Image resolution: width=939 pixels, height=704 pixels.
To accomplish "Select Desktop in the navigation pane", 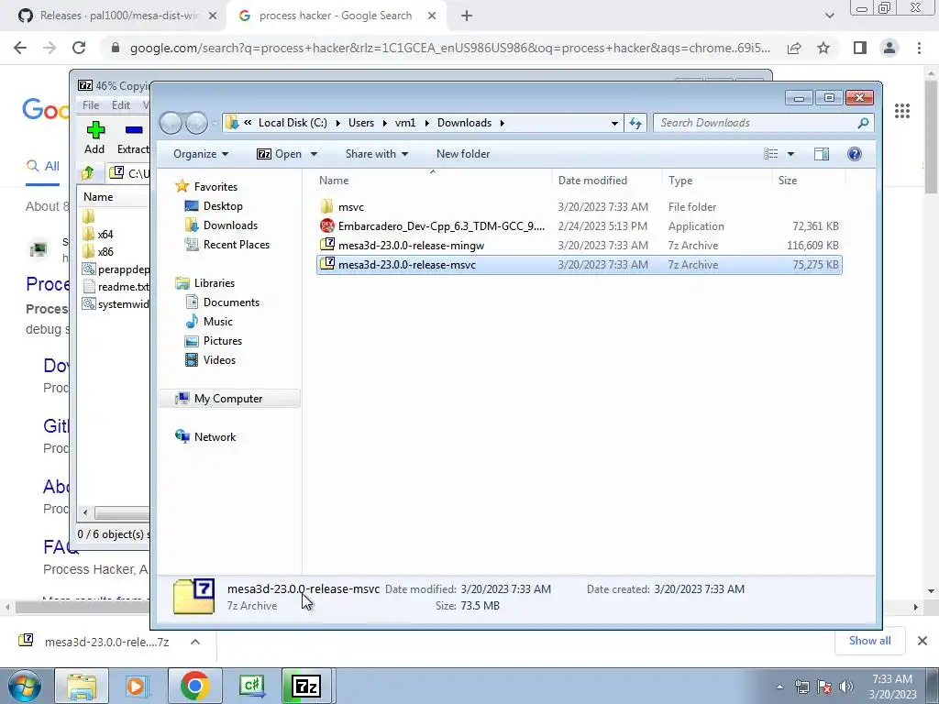I will tap(223, 206).
